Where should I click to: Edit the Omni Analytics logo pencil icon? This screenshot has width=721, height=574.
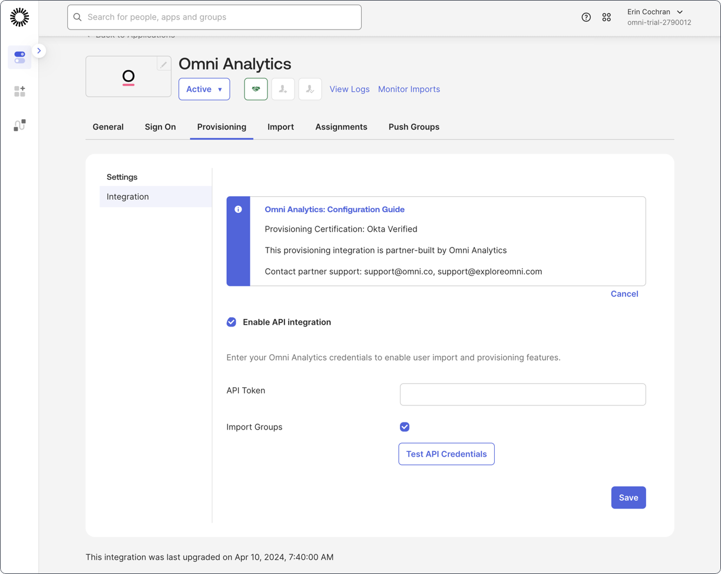click(164, 64)
